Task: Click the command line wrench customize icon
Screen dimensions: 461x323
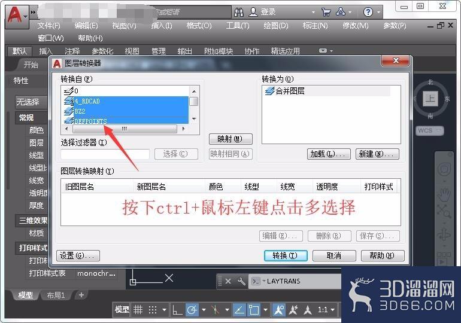Action: point(241,281)
